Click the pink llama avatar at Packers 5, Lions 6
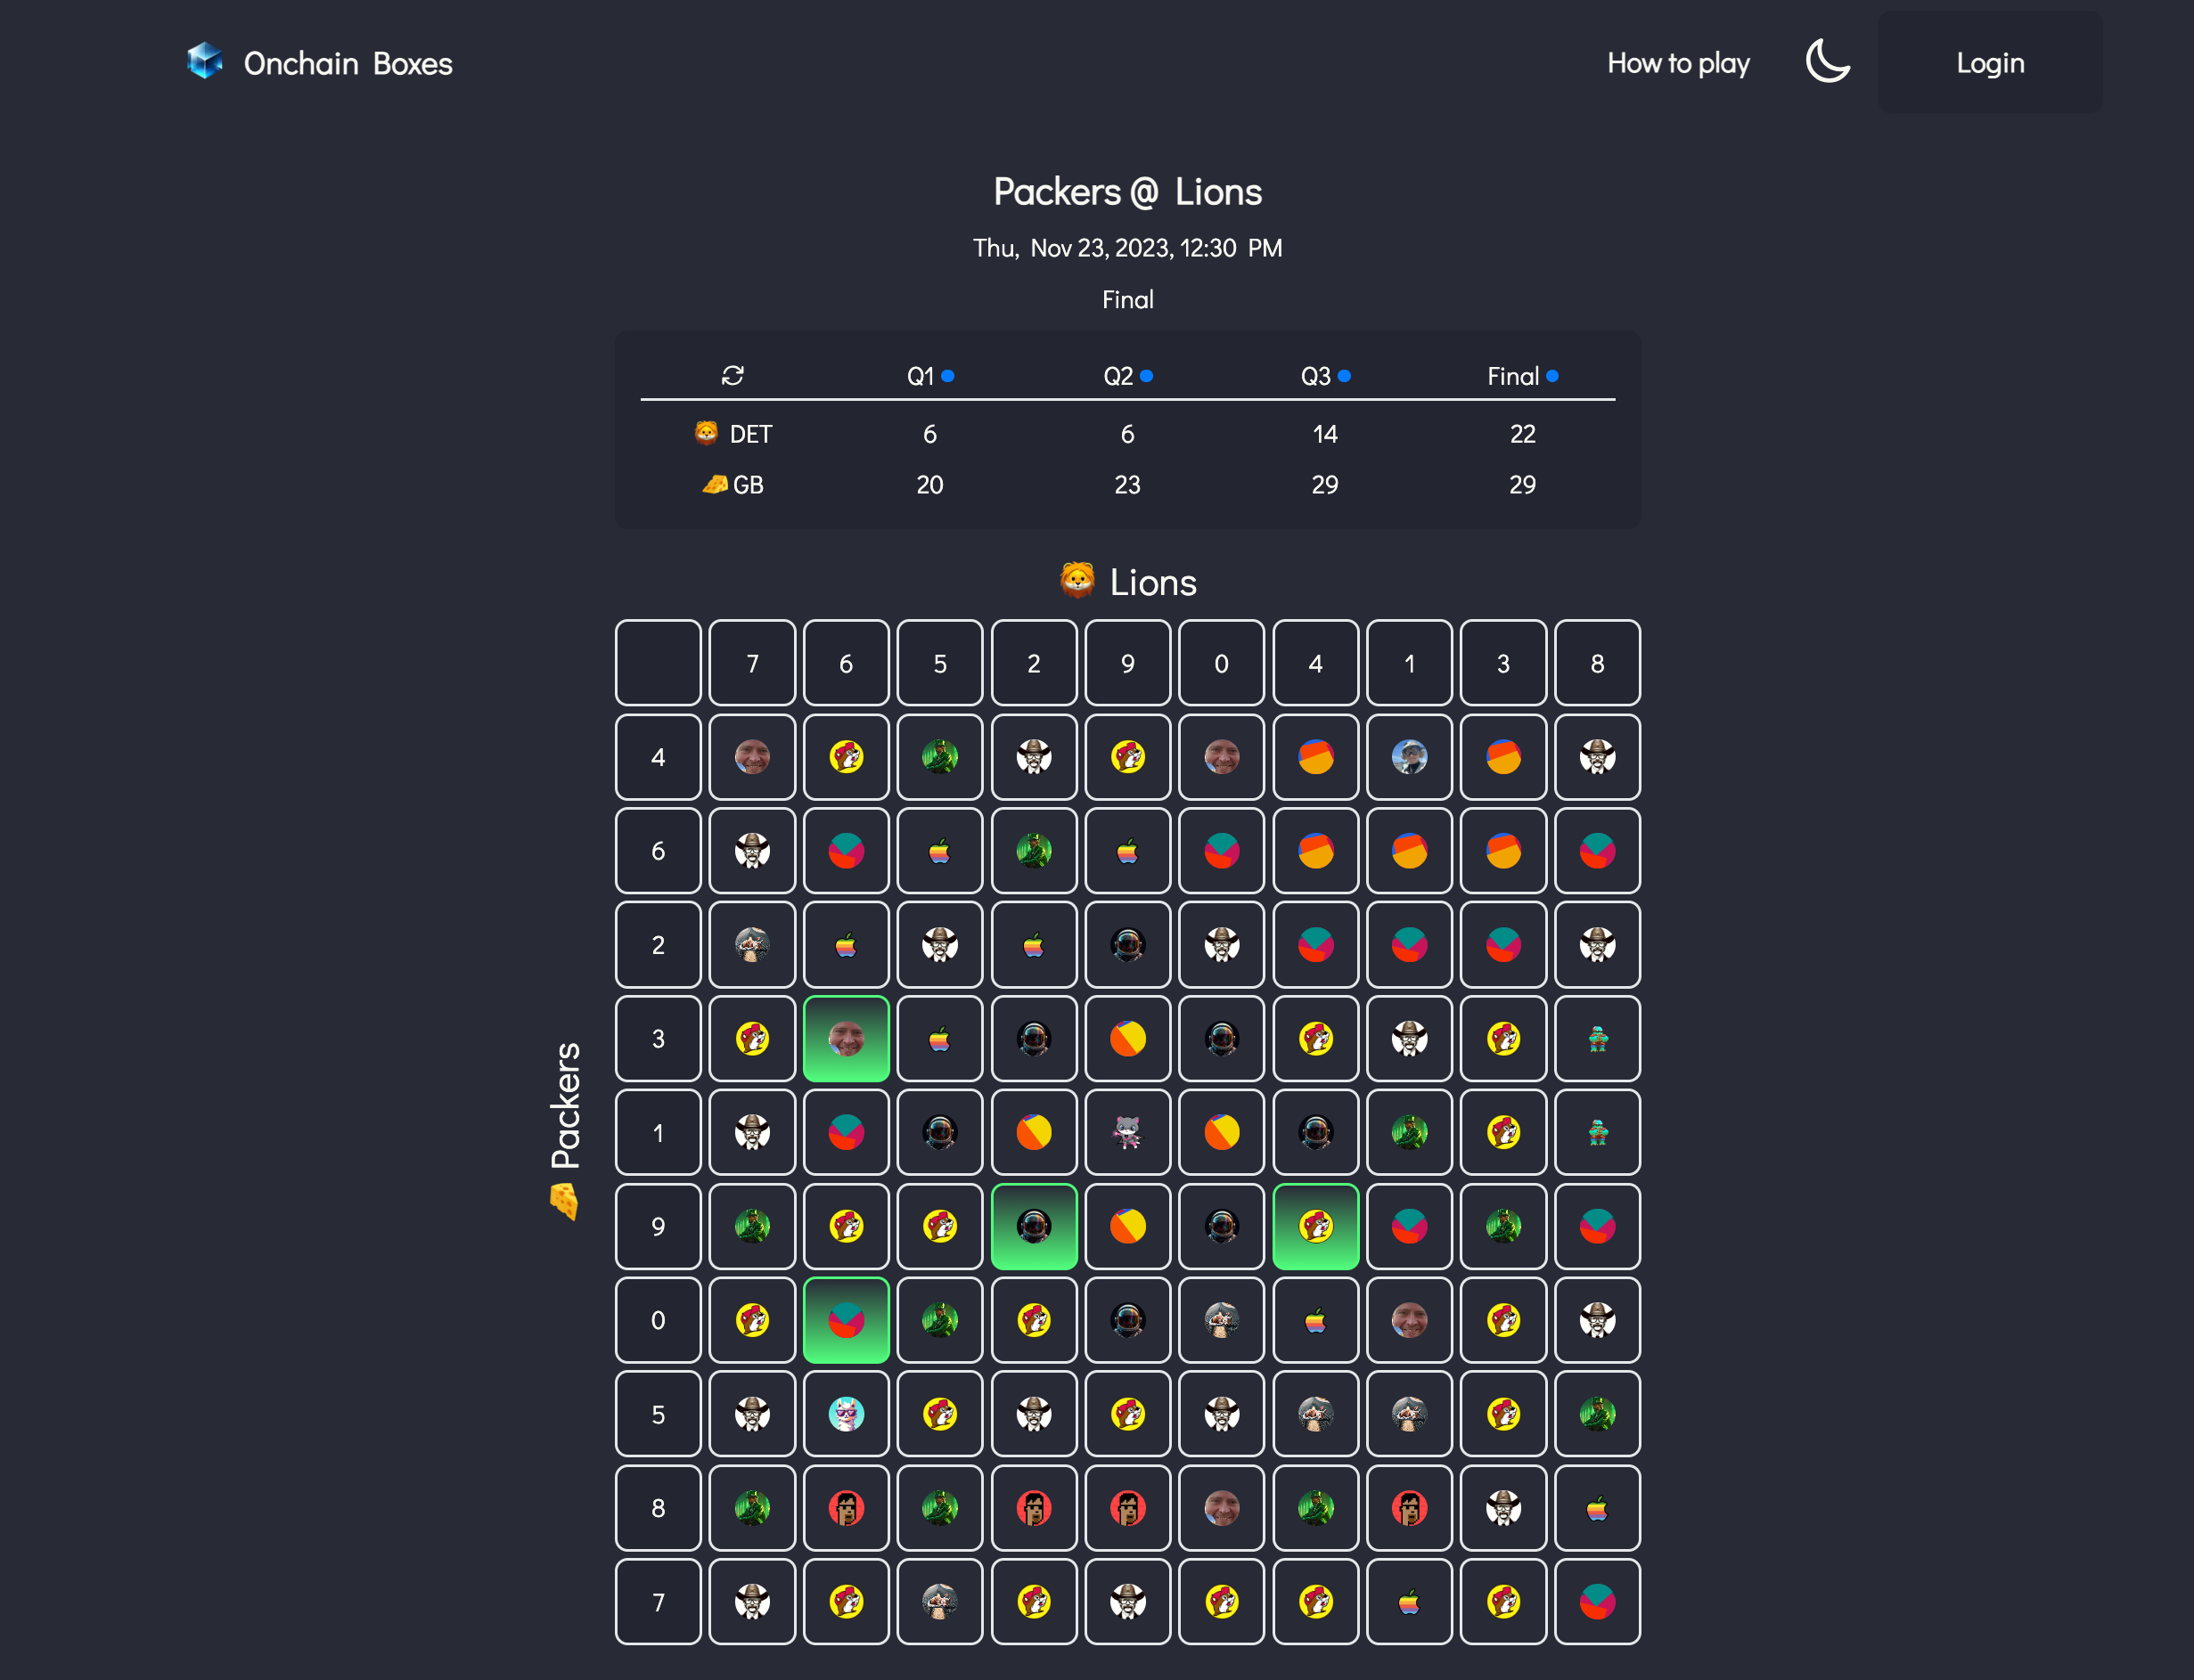The image size is (2194, 1680). coord(846,1414)
